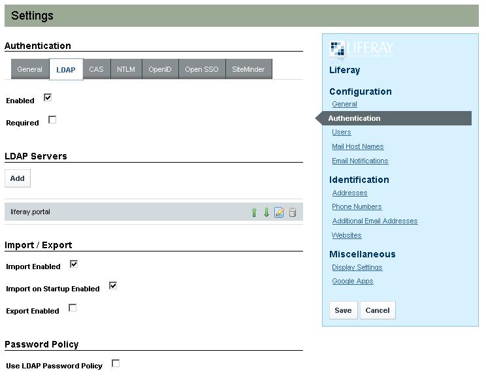Add a new LDAP server

point(18,178)
